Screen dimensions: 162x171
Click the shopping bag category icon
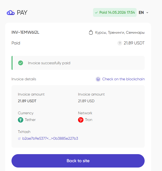click(91, 32)
